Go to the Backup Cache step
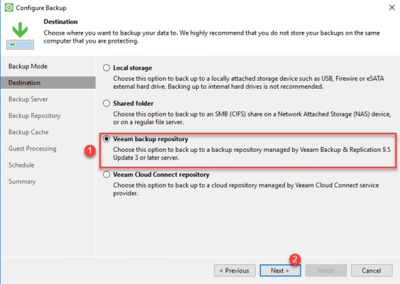Screen dimensions: 400x284 coord(28,132)
